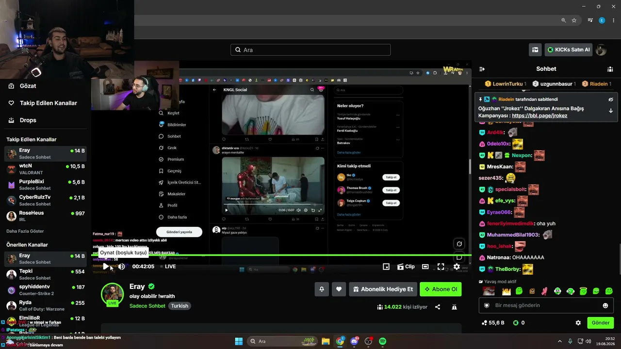621x349 pixels.
Task: Mute the stream volume
Action: coord(122,267)
